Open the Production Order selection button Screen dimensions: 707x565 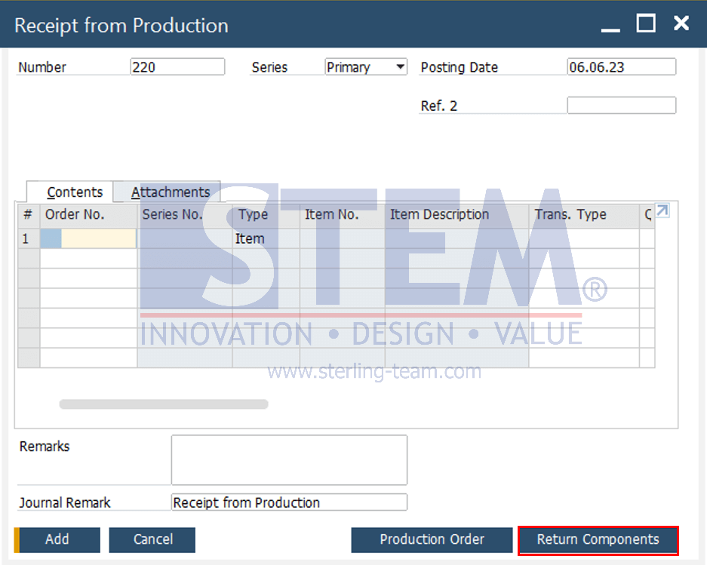click(432, 540)
